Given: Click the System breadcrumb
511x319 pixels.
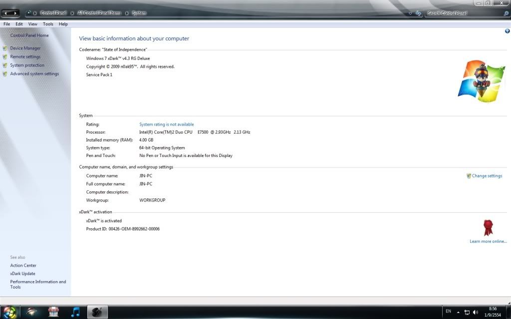Looking at the screenshot, I should pos(139,13).
